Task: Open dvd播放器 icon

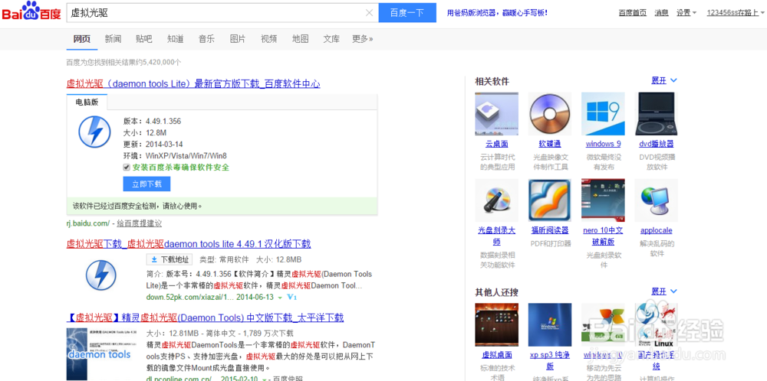Action: (x=656, y=114)
